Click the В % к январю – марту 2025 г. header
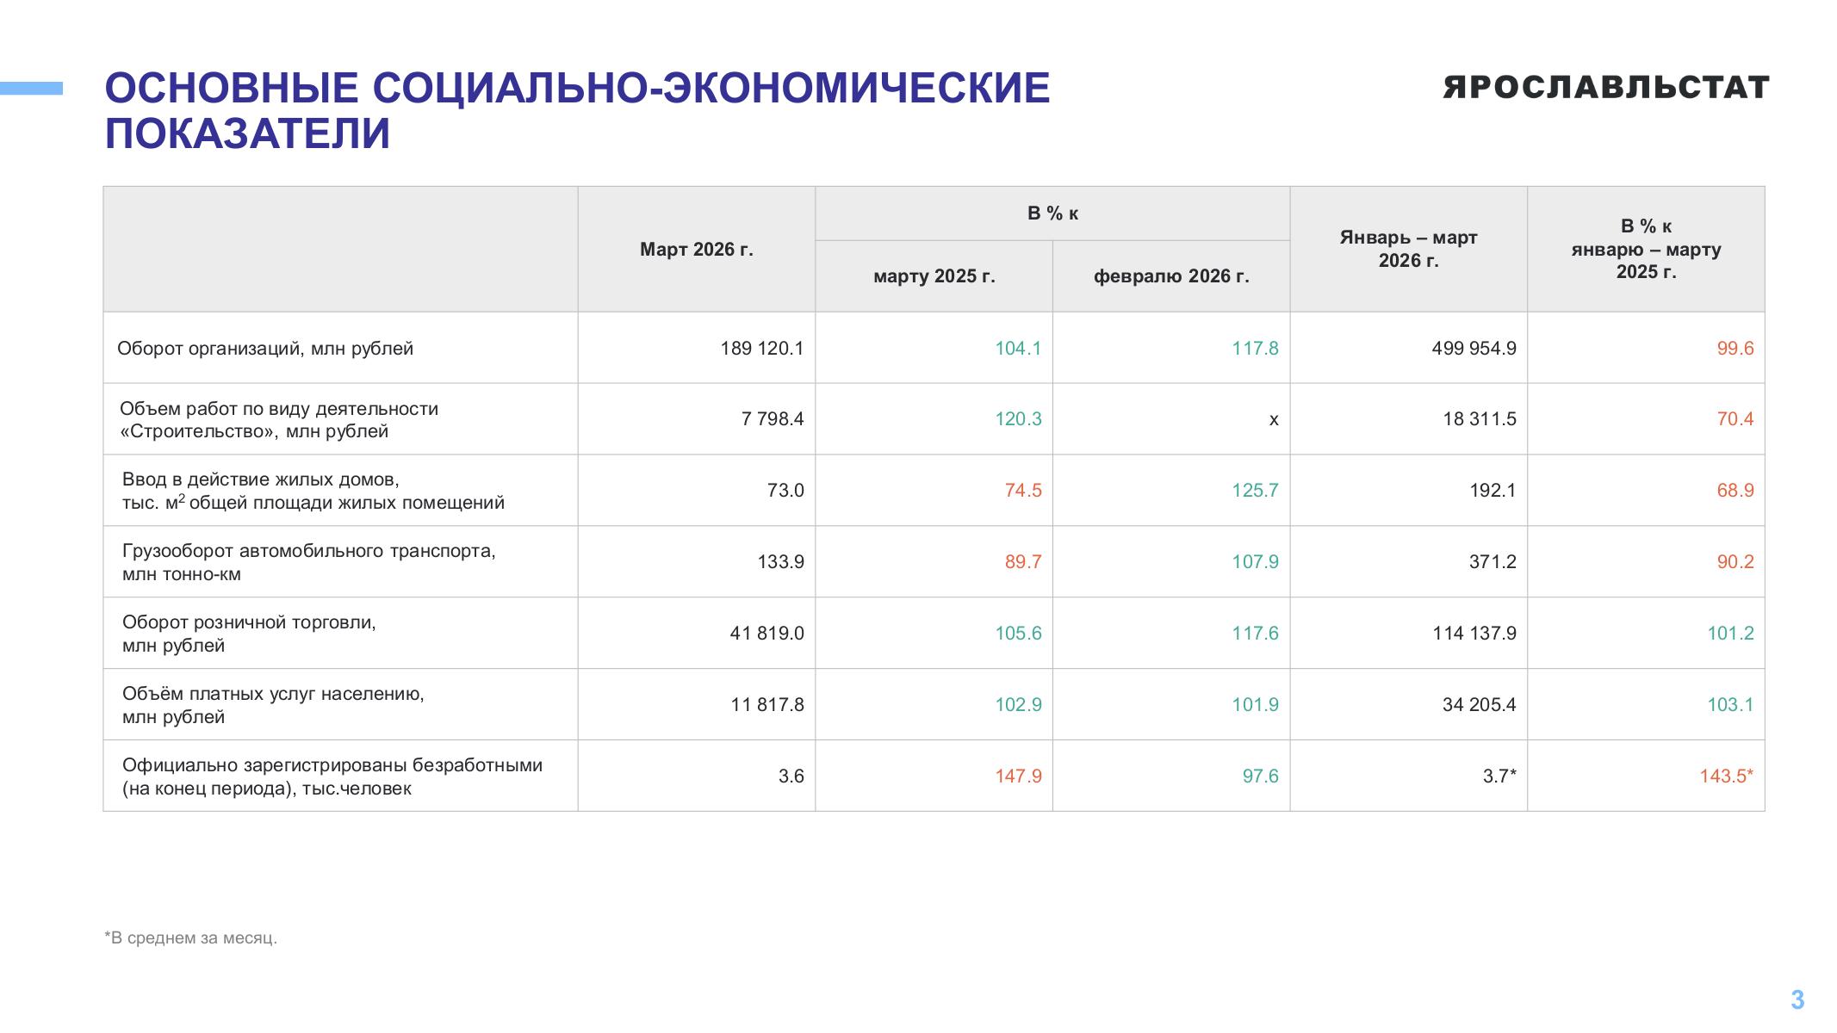 (1646, 249)
